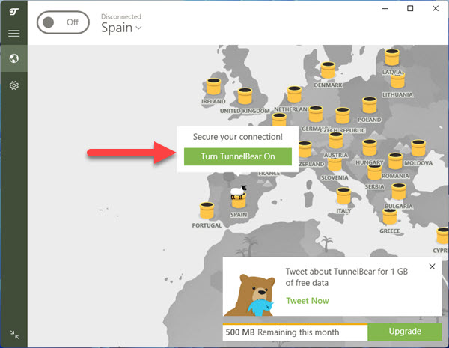Select the Czech Republic tunnel icon
This screenshot has width=449, height=348.
click(x=343, y=115)
